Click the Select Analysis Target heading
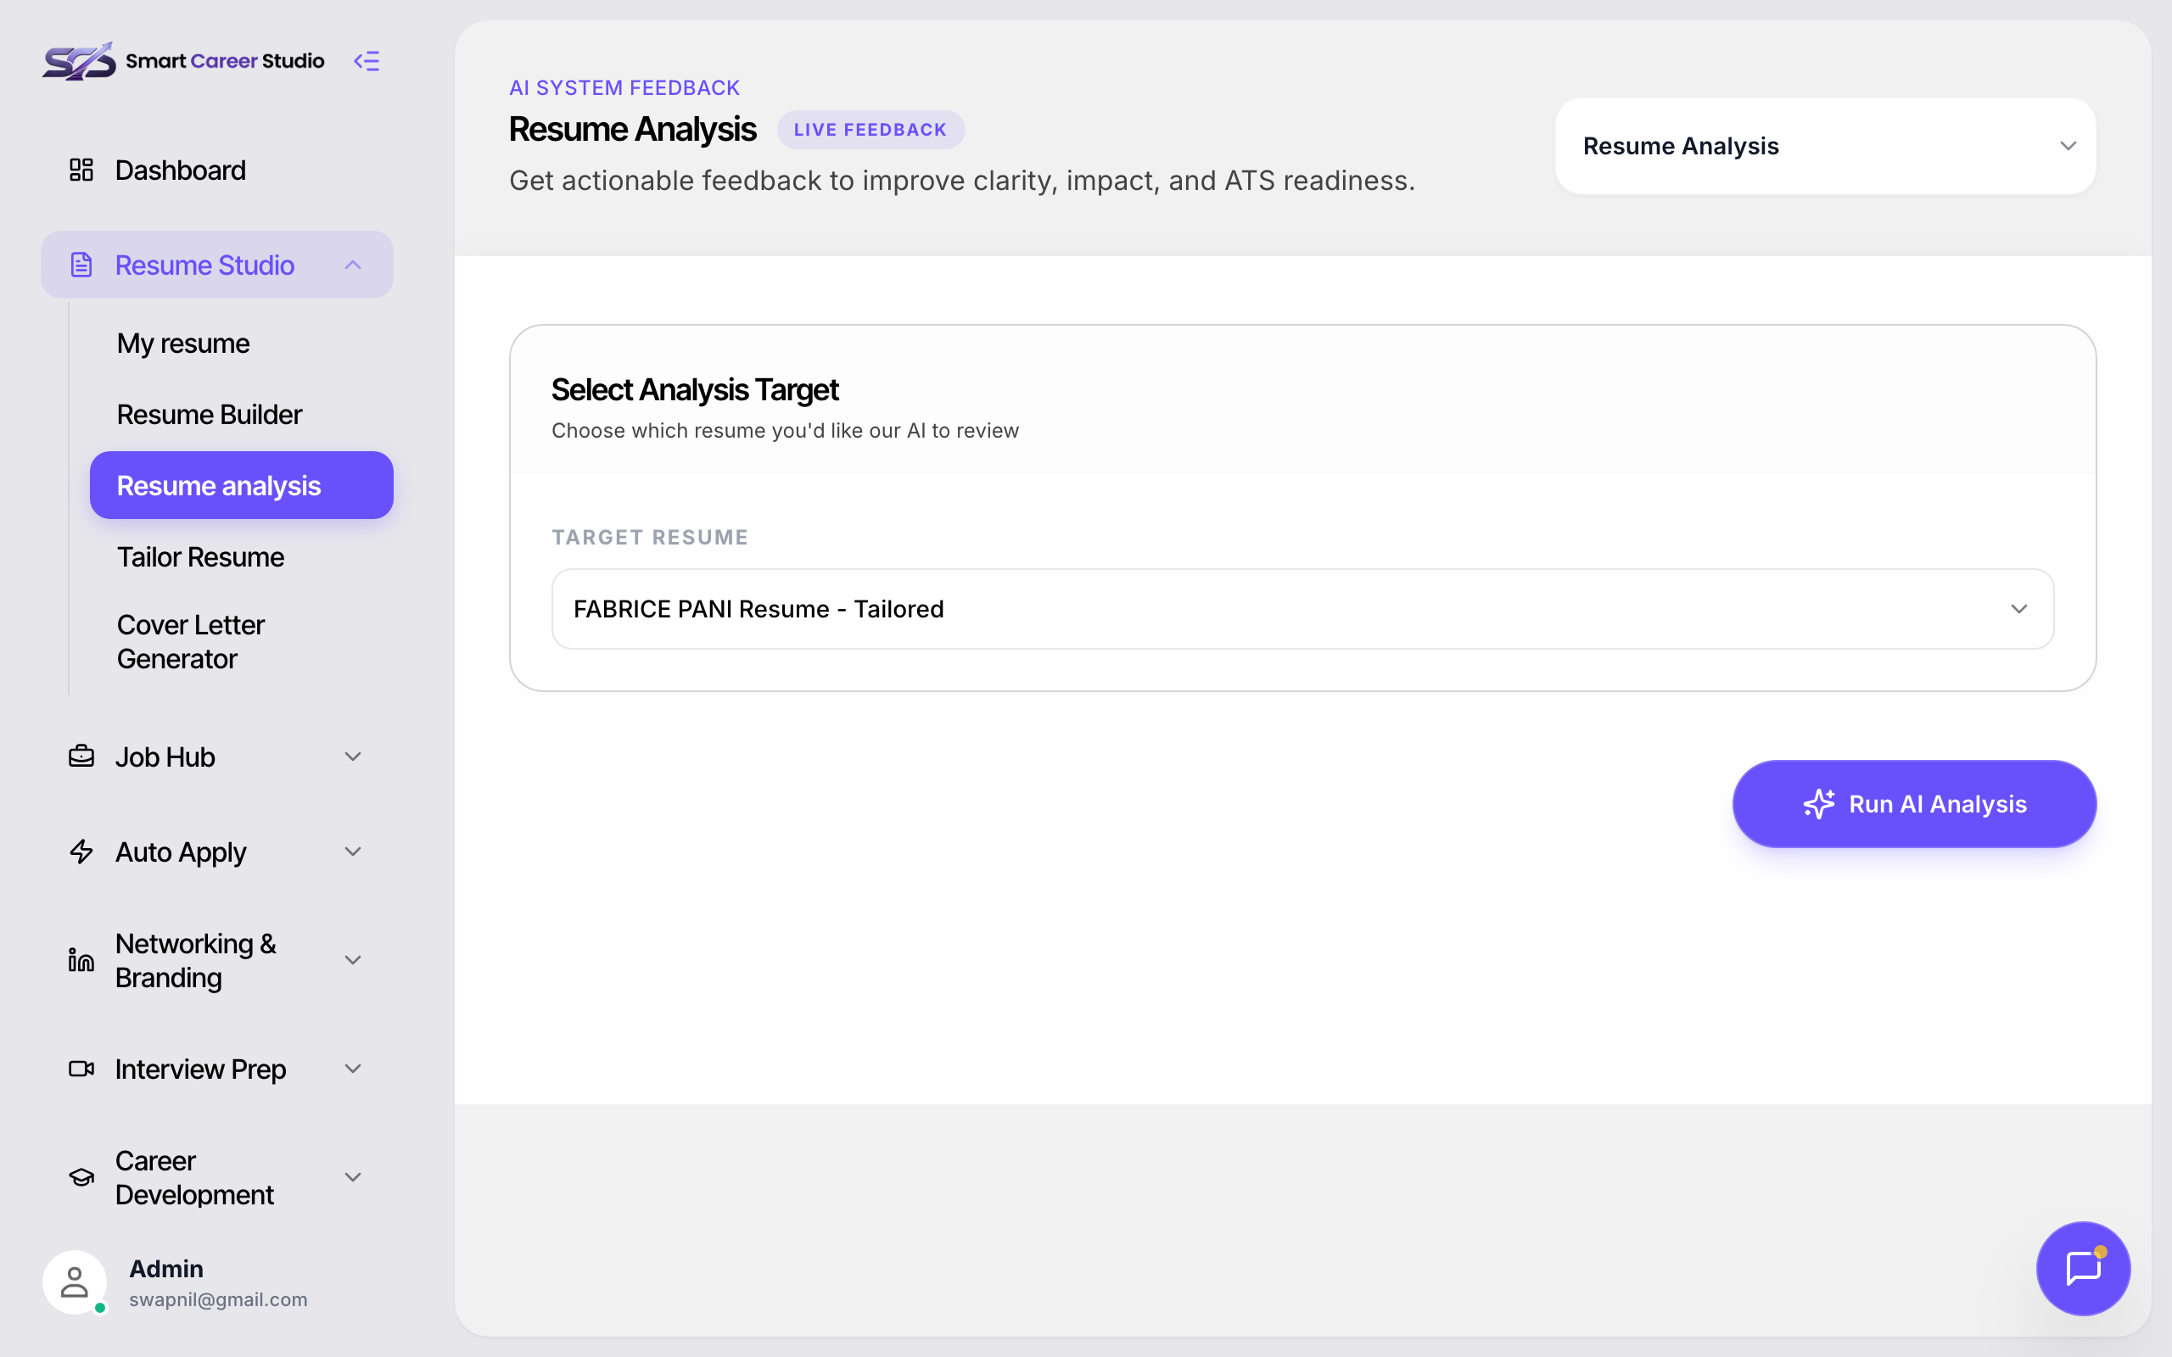This screenshot has width=2172, height=1357. [x=695, y=389]
